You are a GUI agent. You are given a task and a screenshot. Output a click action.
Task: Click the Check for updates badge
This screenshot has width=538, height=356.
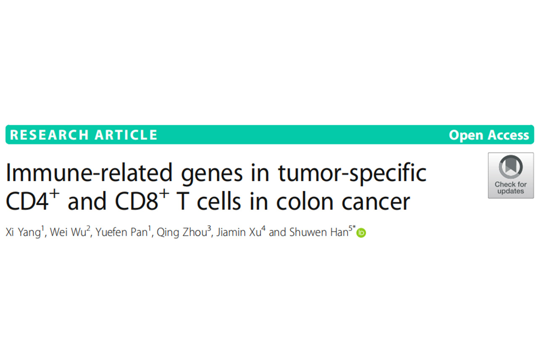click(511, 175)
